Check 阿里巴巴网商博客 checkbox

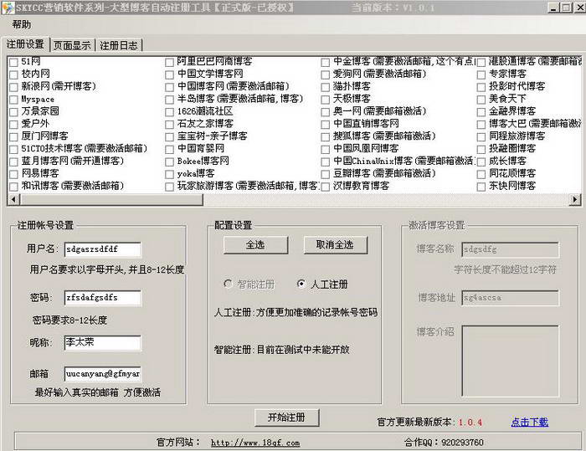(x=169, y=62)
